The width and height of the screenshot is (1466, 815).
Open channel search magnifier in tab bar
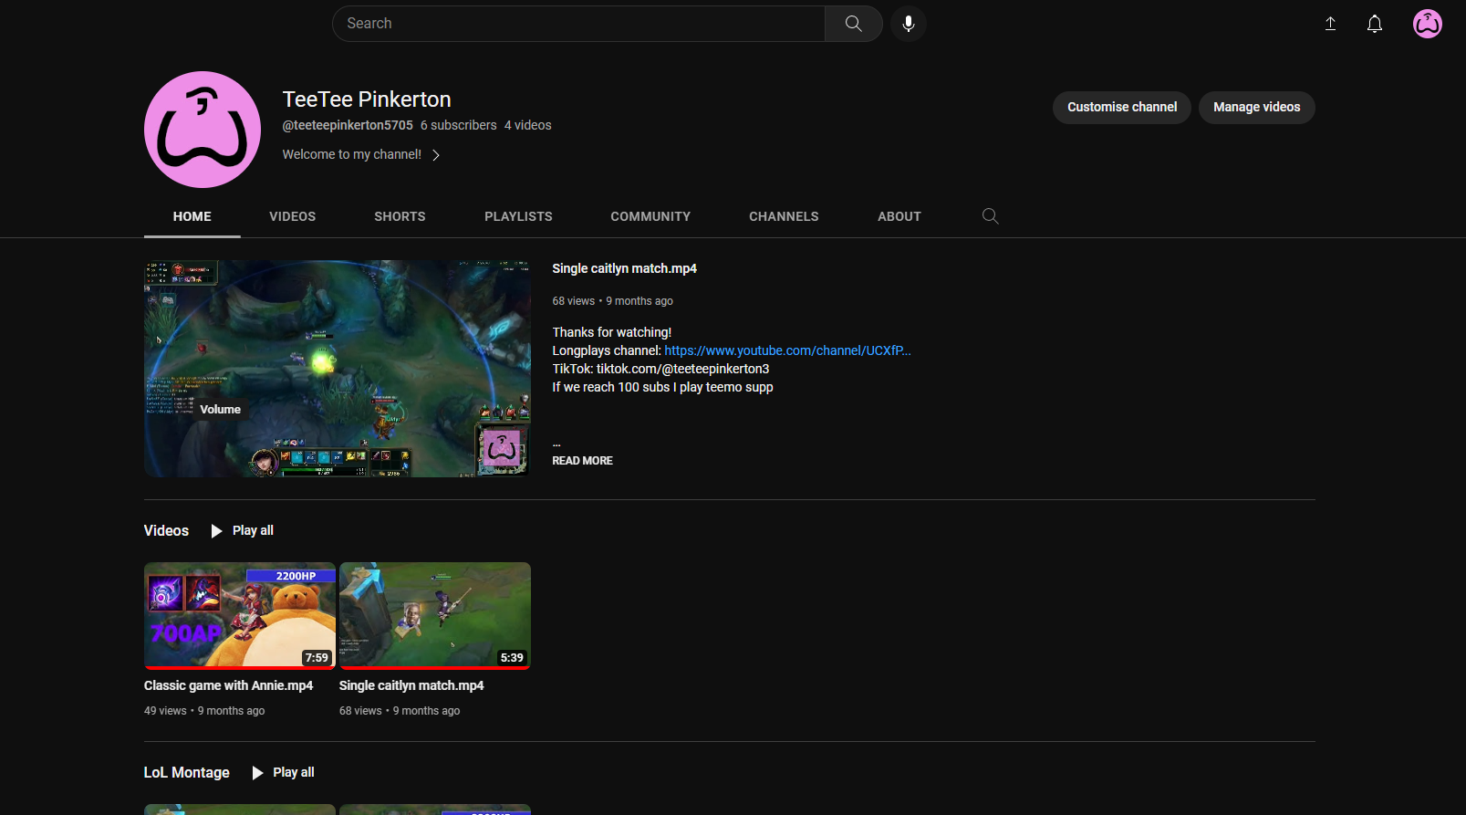pos(990,216)
